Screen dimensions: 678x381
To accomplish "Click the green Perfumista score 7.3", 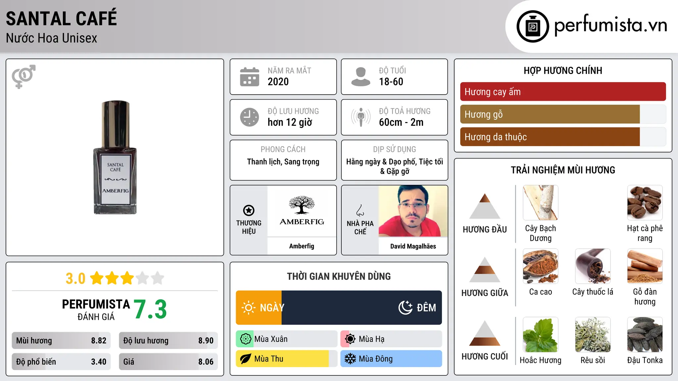I will (x=150, y=309).
